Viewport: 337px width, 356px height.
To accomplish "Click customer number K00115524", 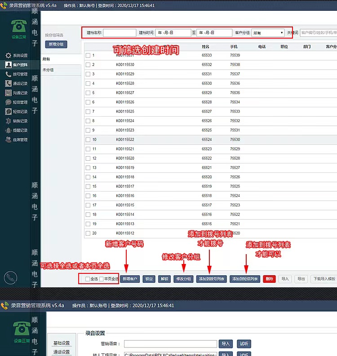I will (125, 121).
